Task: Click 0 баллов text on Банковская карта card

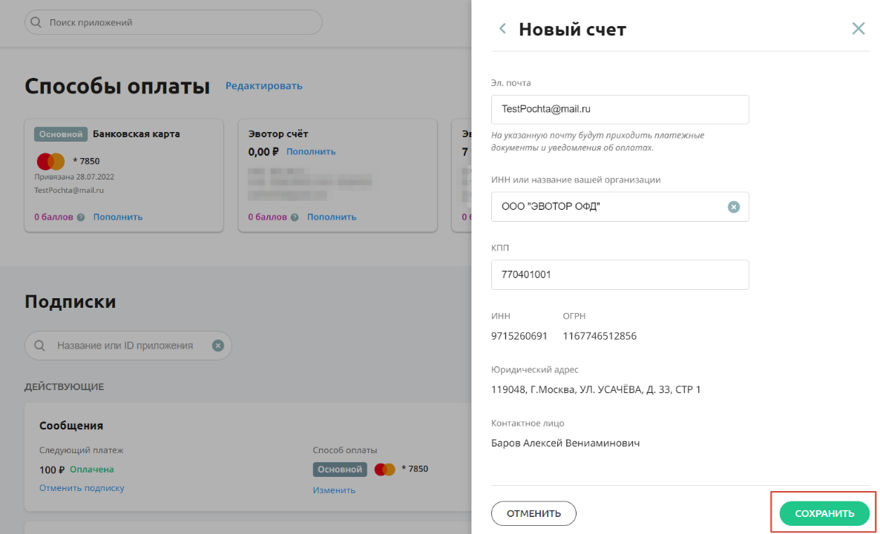Action: click(x=54, y=217)
